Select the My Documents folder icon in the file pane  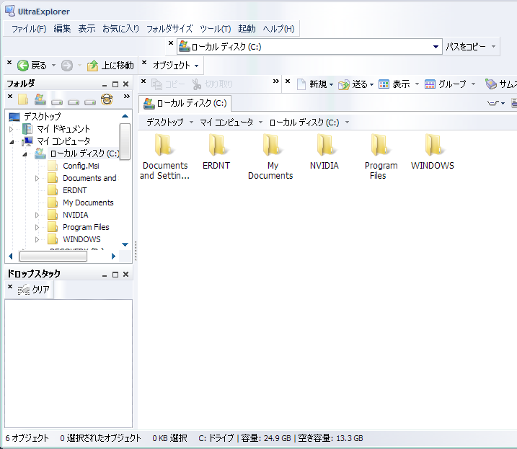[x=271, y=145]
